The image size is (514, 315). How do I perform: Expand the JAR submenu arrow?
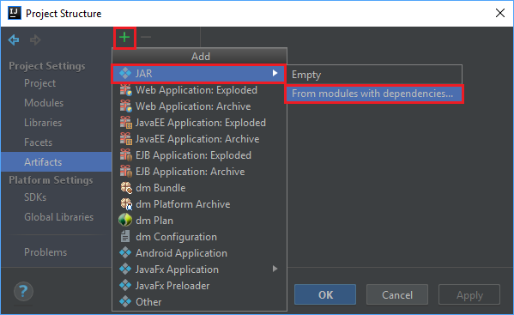pyautogui.click(x=275, y=73)
